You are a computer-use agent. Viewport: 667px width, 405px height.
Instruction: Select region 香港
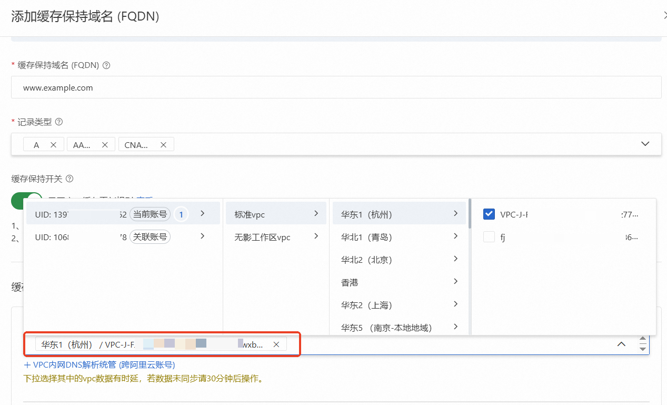tap(399, 282)
